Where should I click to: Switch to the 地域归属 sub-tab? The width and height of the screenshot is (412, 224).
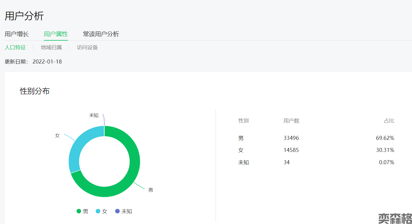pyautogui.click(x=51, y=47)
